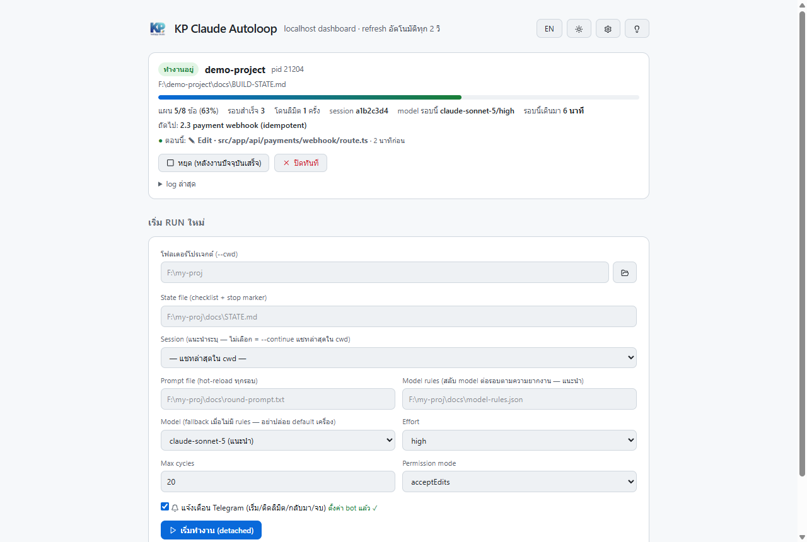Click stop-after-current-task button

pos(214,163)
